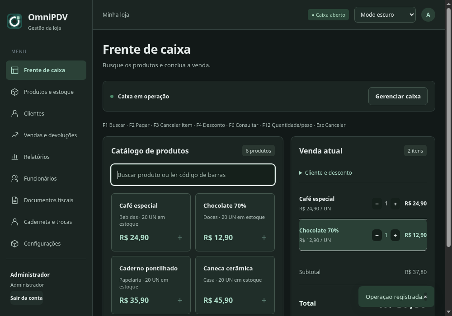Click the Documentos fiscais document icon
Screen dimensions: 452x316
(x=15, y=200)
